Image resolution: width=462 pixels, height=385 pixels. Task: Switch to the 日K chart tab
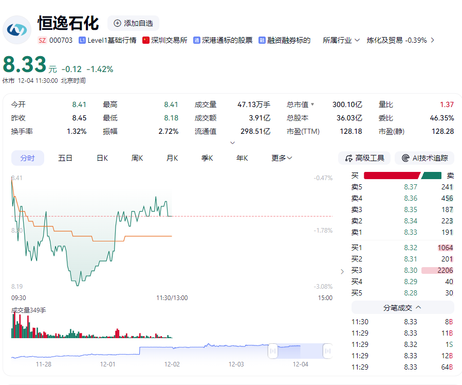(x=102, y=158)
